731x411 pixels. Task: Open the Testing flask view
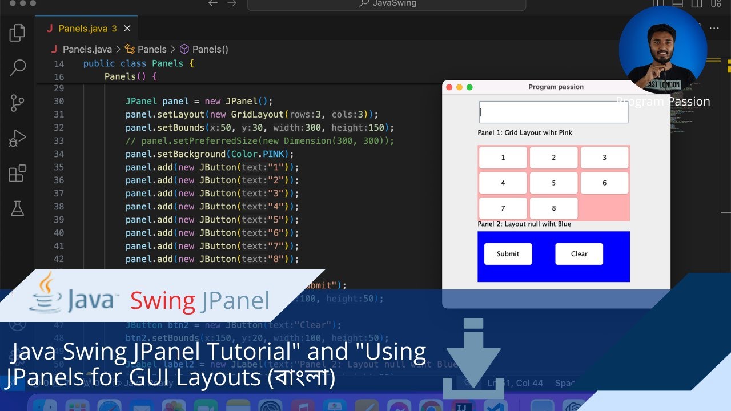[17, 208]
